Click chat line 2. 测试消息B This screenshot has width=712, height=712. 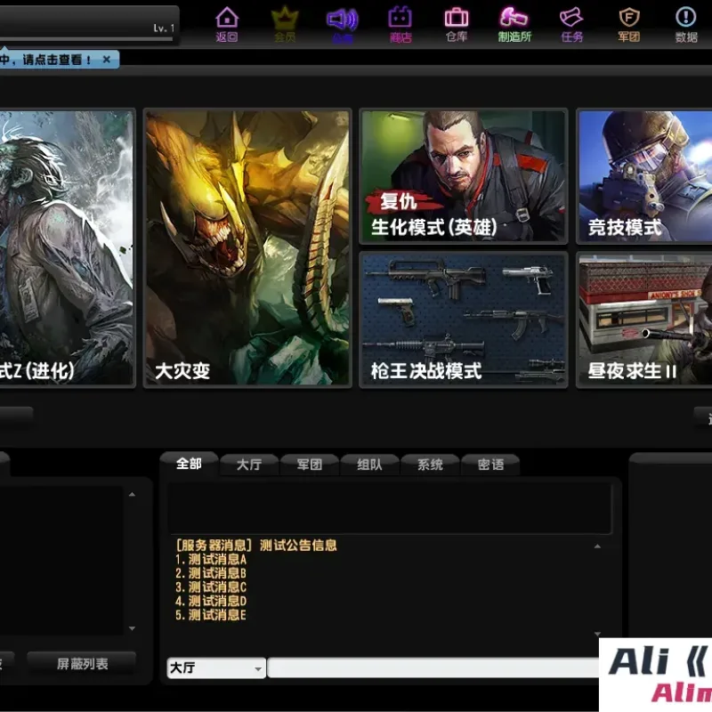click(211, 573)
